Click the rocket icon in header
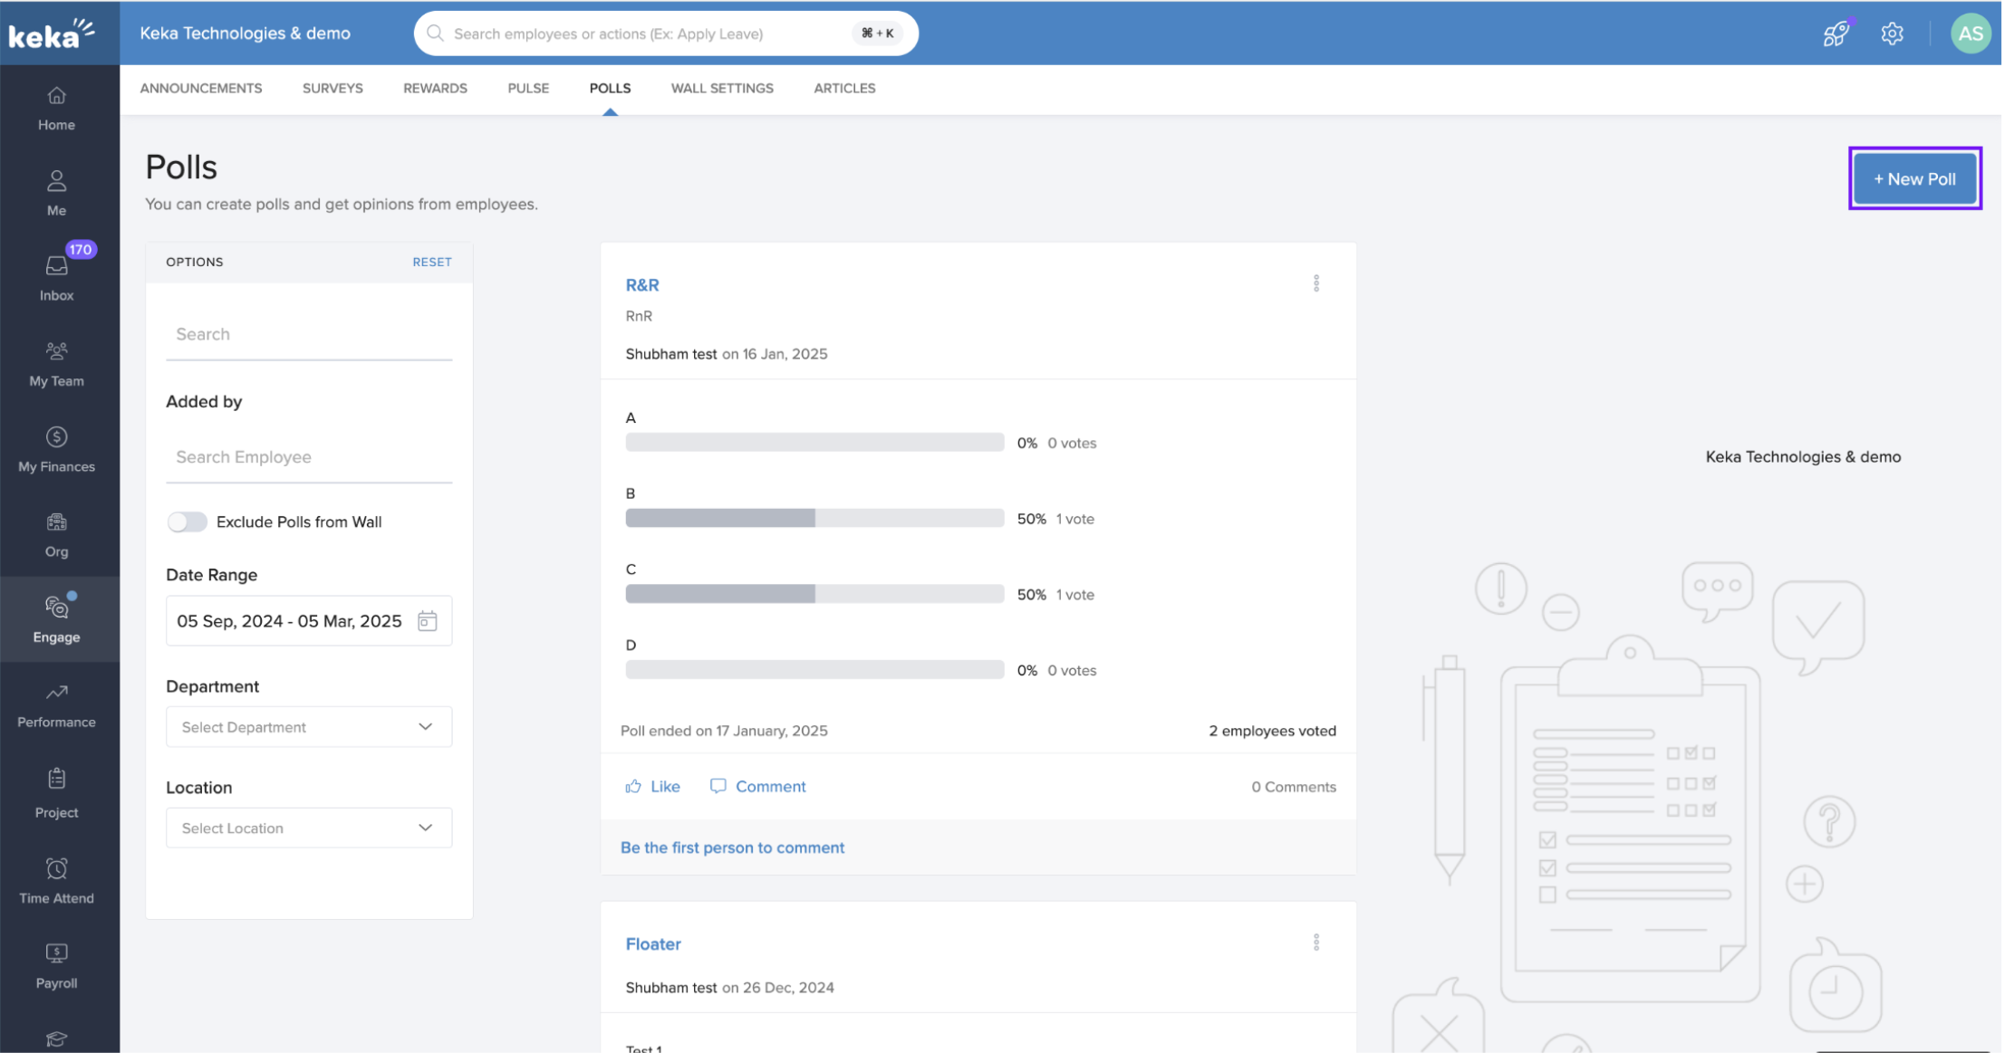This screenshot has height=1053, width=2004. (x=1835, y=34)
